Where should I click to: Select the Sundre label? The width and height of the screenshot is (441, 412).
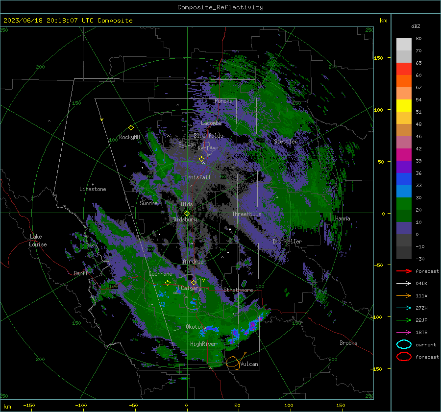coord(148,203)
